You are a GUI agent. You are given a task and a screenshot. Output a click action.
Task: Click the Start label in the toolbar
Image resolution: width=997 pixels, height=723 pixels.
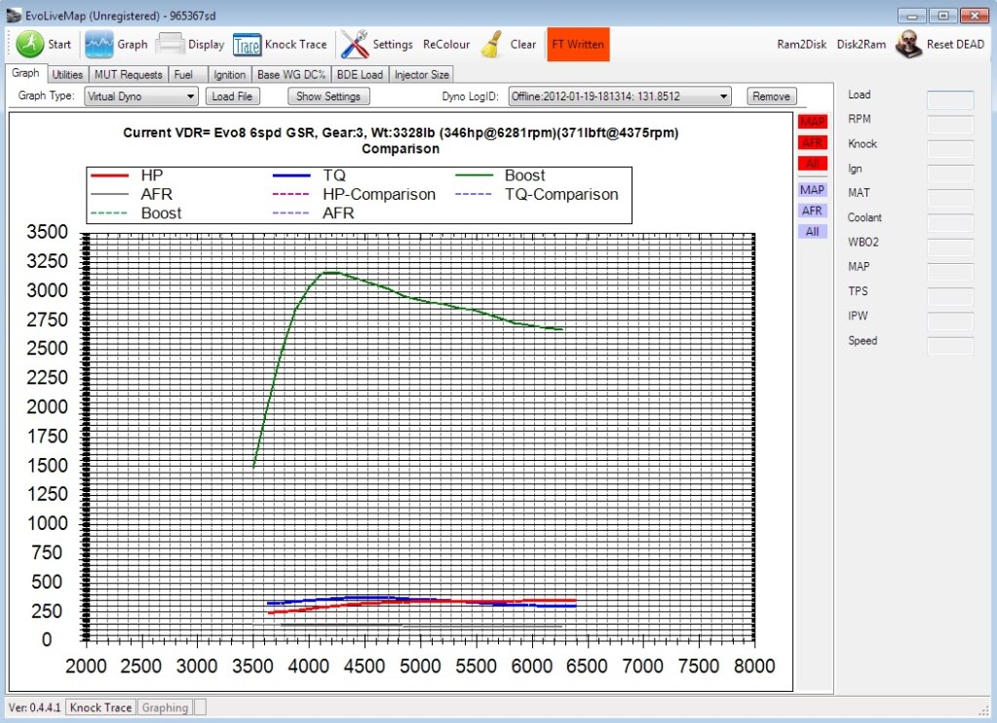tap(59, 45)
